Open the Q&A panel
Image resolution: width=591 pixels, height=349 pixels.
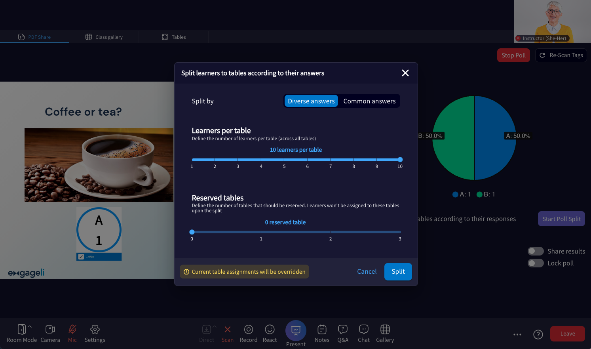tap(343, 330)
